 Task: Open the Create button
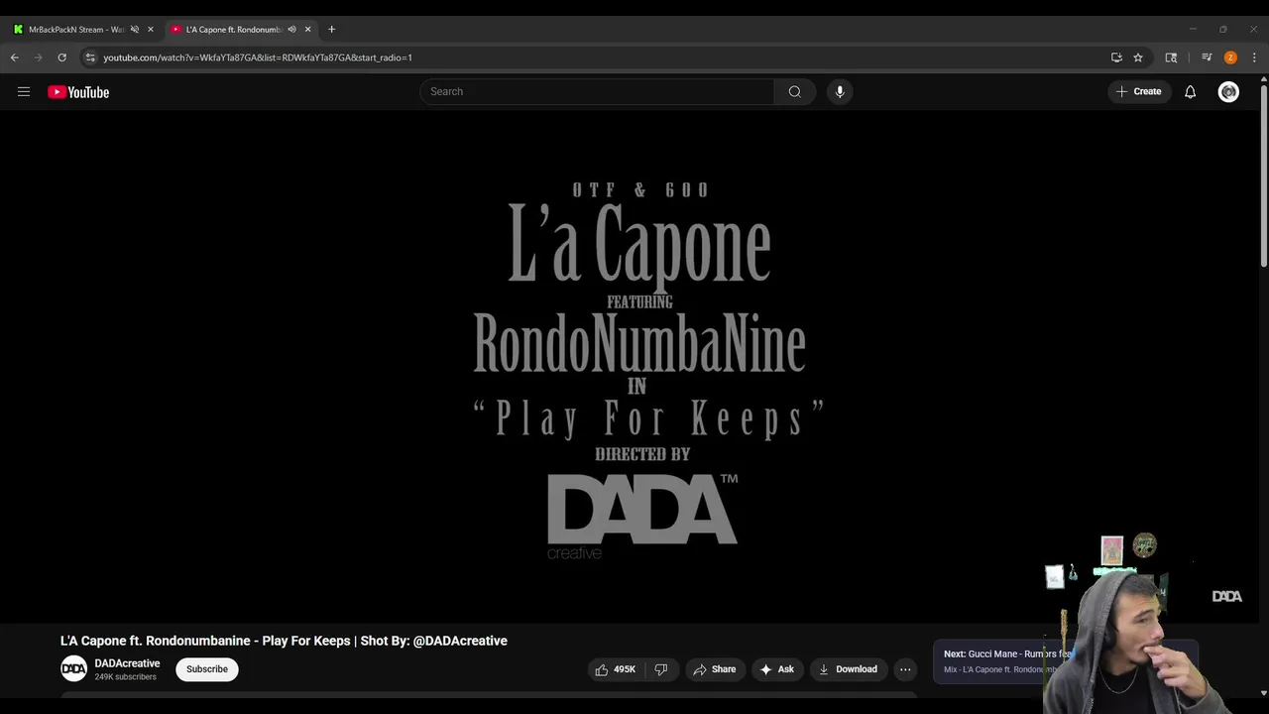pyautogui.click(x=1138, y=91)
